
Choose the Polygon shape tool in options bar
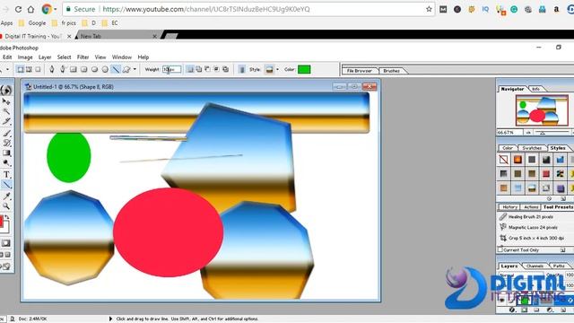105,69
